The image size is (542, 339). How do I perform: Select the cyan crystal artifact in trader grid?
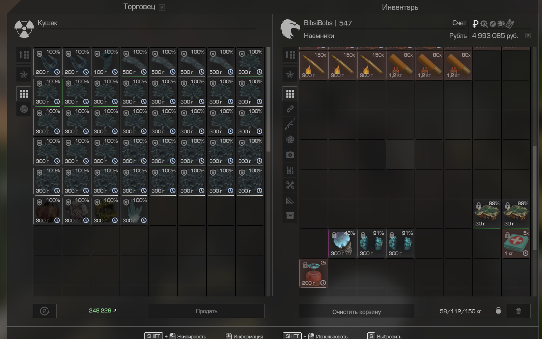(134, 211)
